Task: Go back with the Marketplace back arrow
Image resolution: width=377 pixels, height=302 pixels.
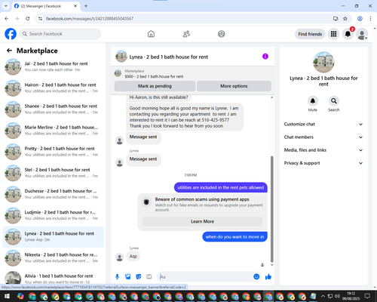Action: tap(9, 51)
